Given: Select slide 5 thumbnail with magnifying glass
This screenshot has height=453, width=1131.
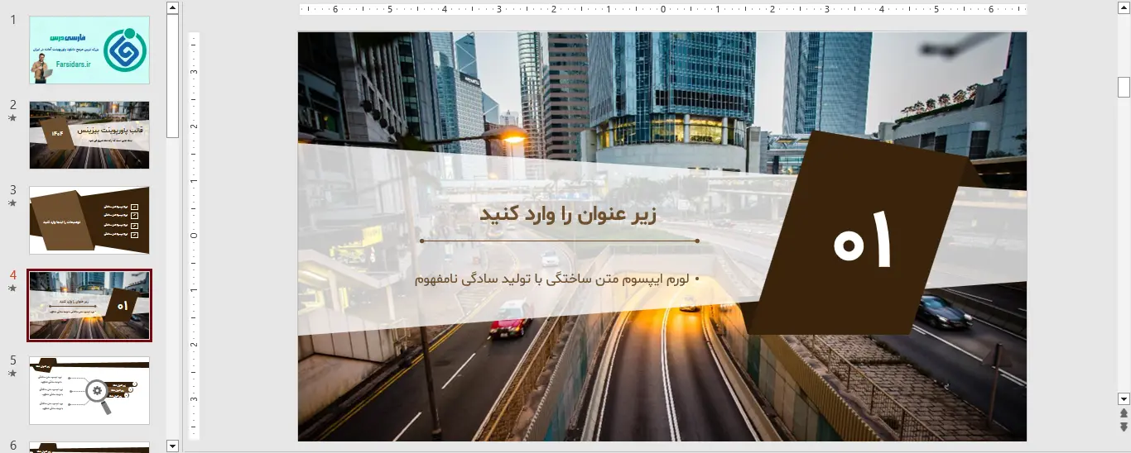Looking at the screenshot, I should click(89, 390).
